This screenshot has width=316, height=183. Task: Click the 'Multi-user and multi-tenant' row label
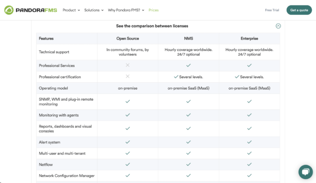[62, 153]
